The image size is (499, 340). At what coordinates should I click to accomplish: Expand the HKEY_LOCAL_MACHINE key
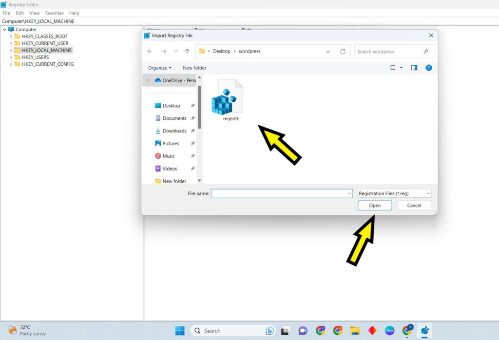(11, 50)
